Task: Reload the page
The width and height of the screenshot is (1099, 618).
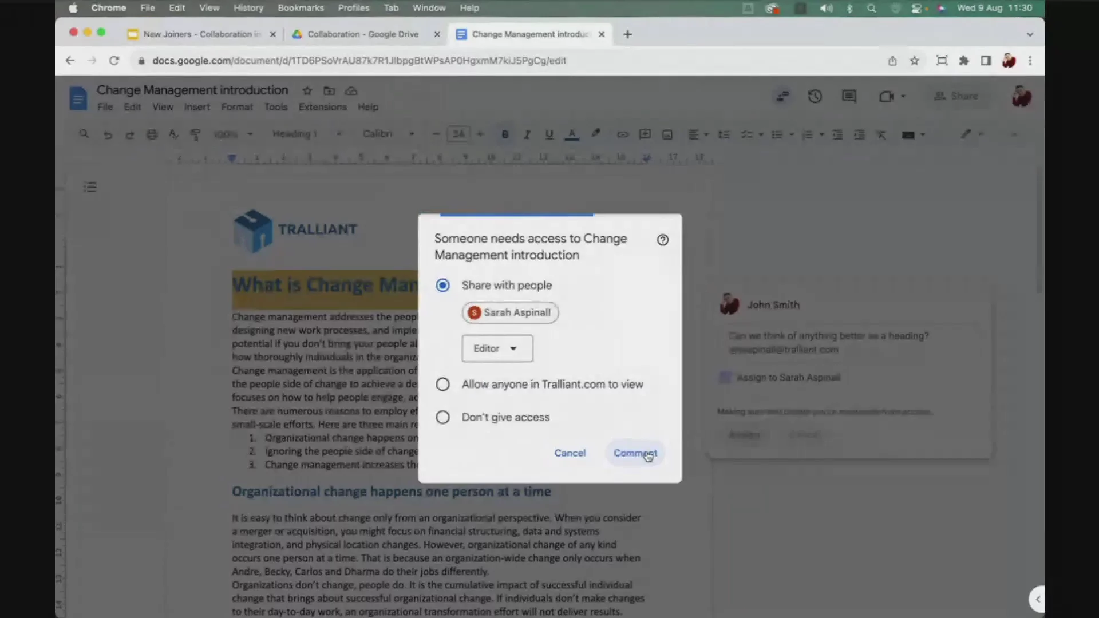Action: 114,60
